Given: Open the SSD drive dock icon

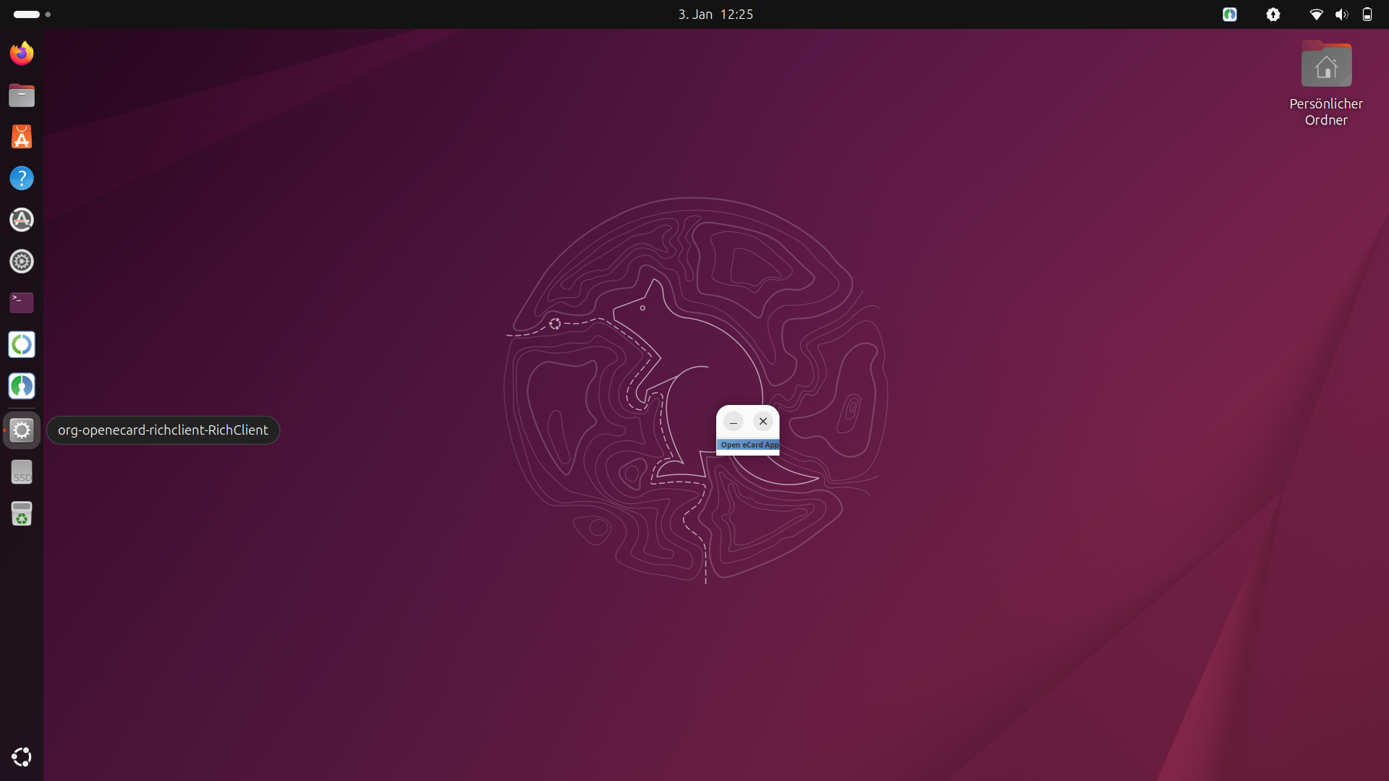Looking at the screenshot, I should 22,472.
